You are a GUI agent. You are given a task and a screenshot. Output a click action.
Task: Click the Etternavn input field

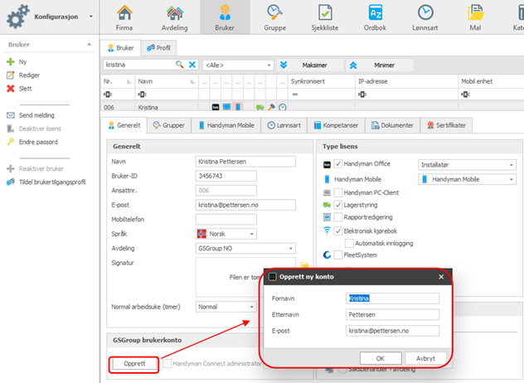[x=392, y=314]
